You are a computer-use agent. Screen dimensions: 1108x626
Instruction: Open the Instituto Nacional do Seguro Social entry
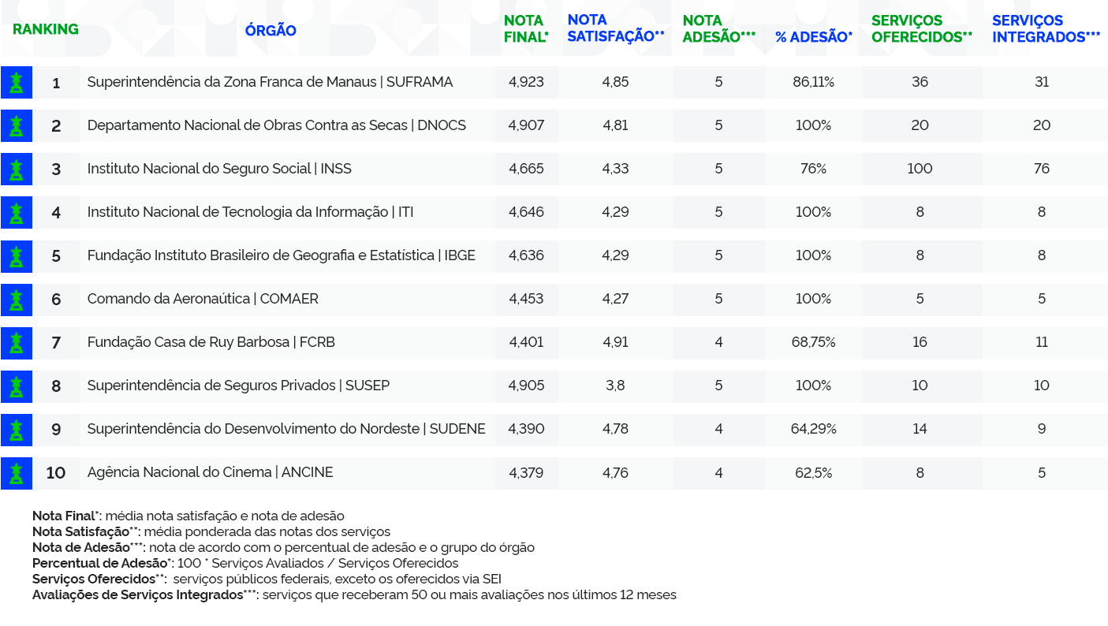tap(219, 169)
